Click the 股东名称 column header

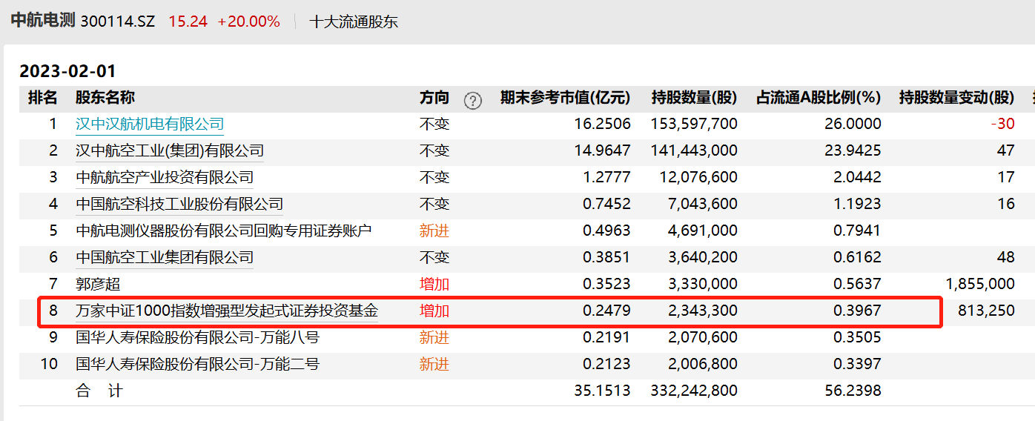point(105,98)
